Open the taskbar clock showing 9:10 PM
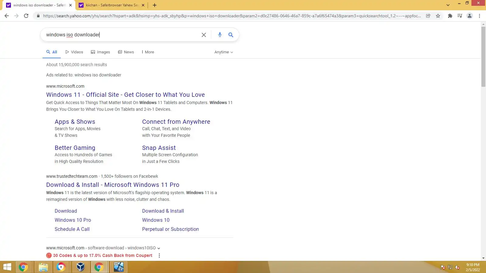The image size is (486, 273). tap(473, 267)
